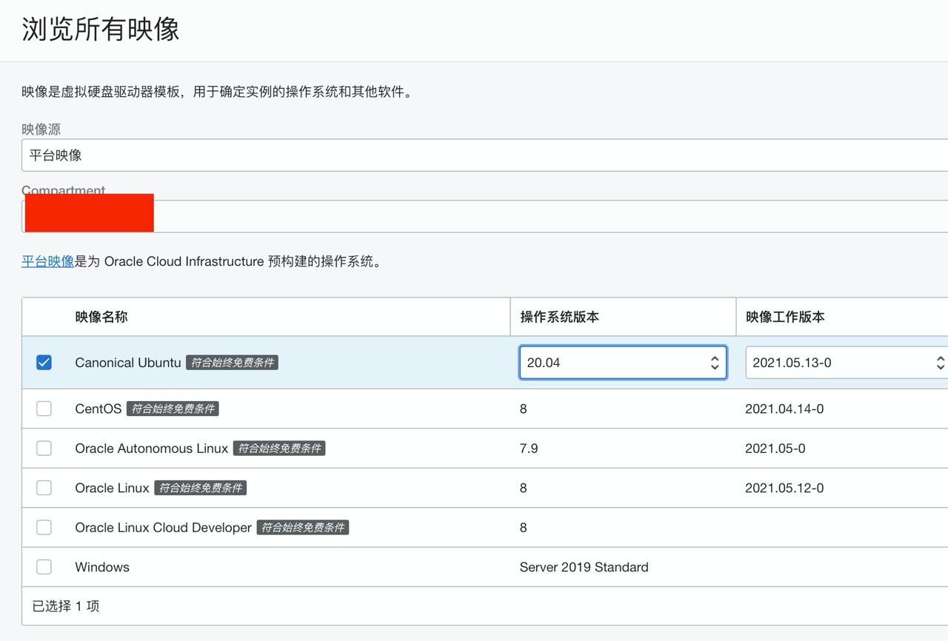Viewport: 948px width, 641px height.
Task: Click the 浏览所有映像 page title
Action: [101, 30]
